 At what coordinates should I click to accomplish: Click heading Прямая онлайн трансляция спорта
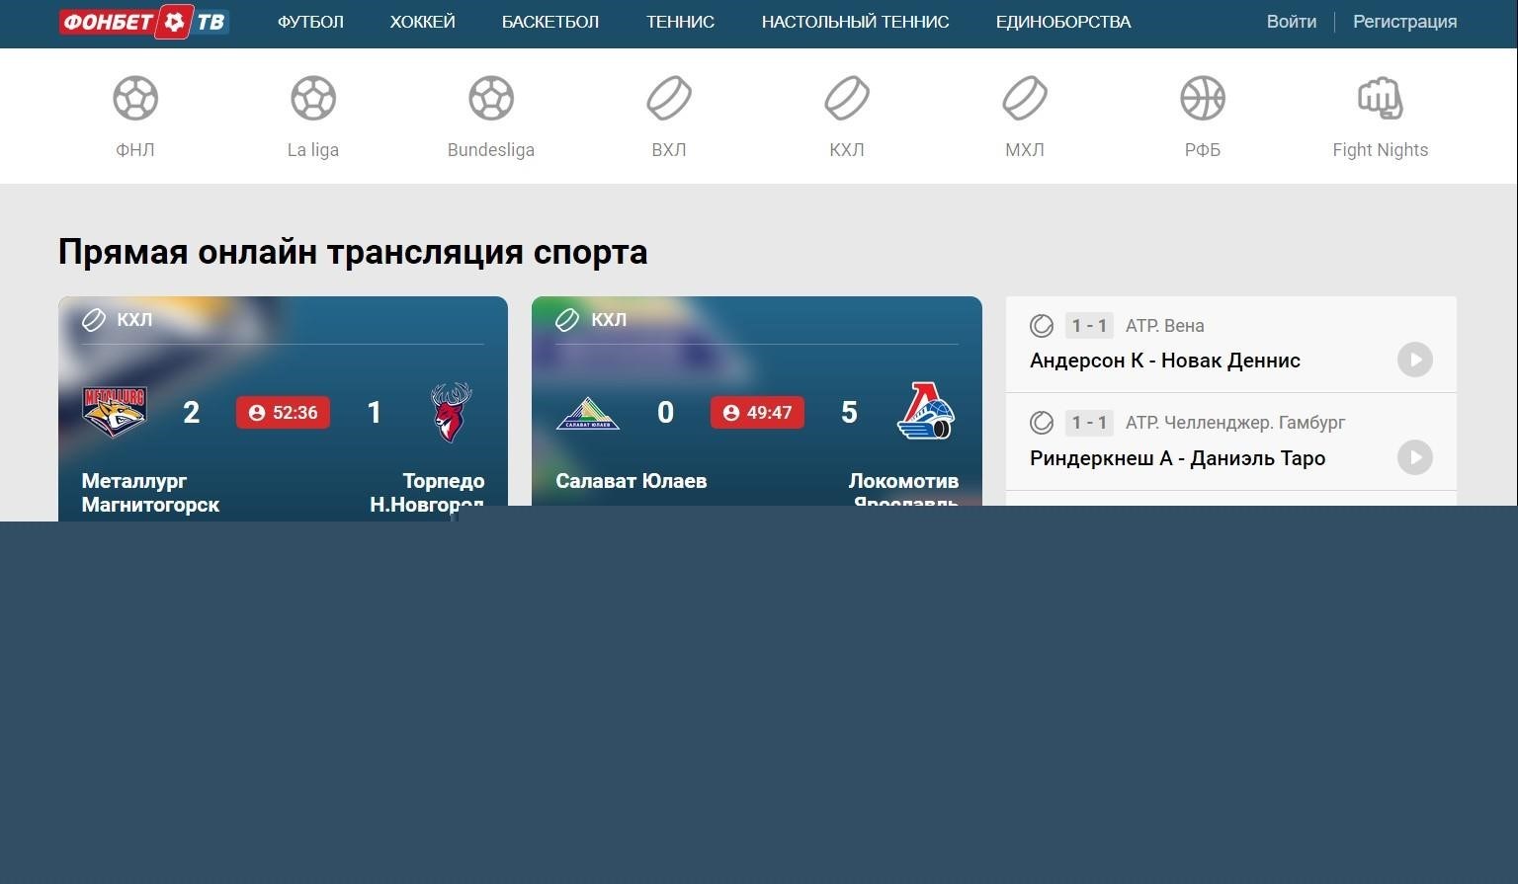[x=353, y=252]
